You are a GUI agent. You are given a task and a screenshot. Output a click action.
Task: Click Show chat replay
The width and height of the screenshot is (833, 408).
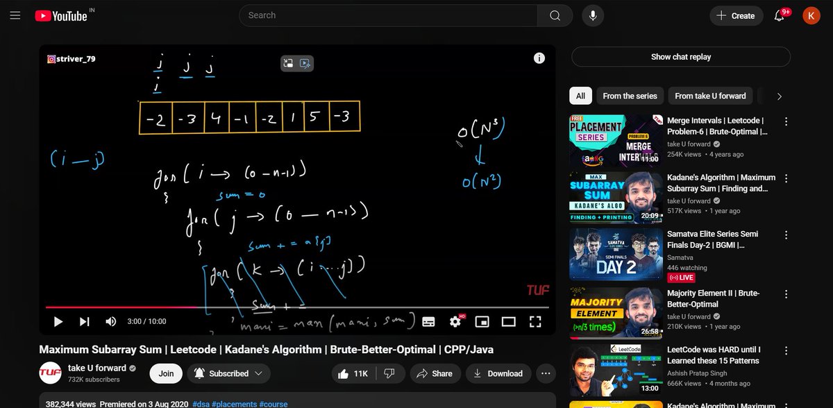[x=680, y=57]
